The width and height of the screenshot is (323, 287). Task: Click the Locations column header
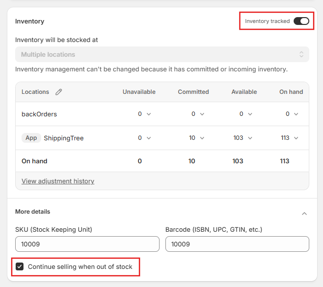click(x=35, y=92)
